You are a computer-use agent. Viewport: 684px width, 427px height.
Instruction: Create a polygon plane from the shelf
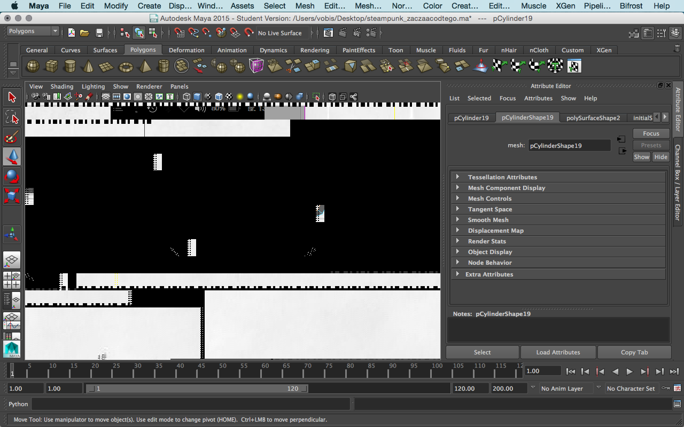coord(107,66)
